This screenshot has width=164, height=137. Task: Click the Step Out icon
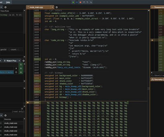tap(91, 2)
